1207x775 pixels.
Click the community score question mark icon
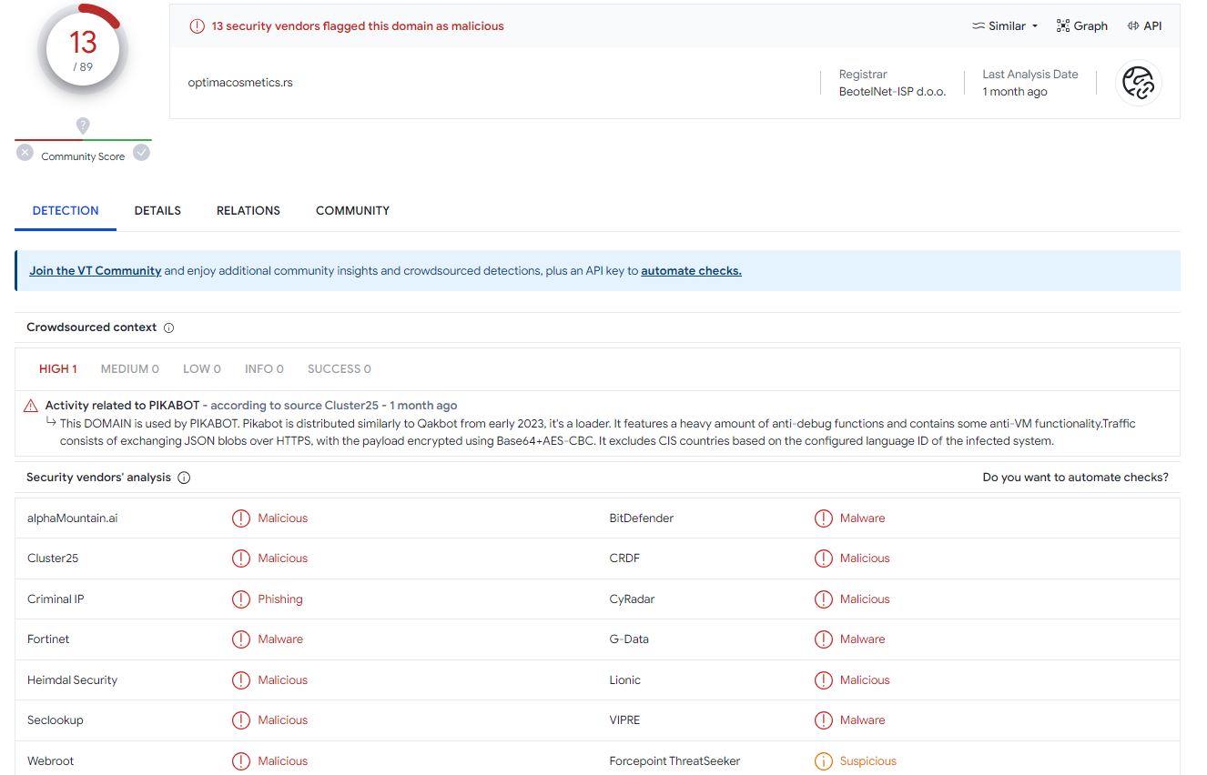click(83, 126)
